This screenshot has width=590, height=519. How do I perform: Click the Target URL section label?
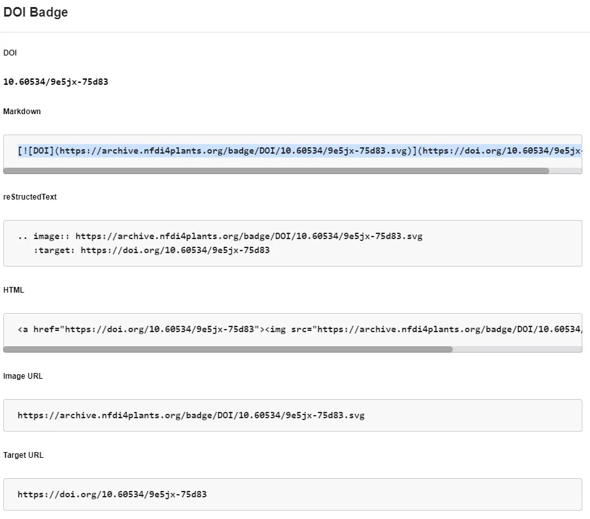click(x=23, y=455)
